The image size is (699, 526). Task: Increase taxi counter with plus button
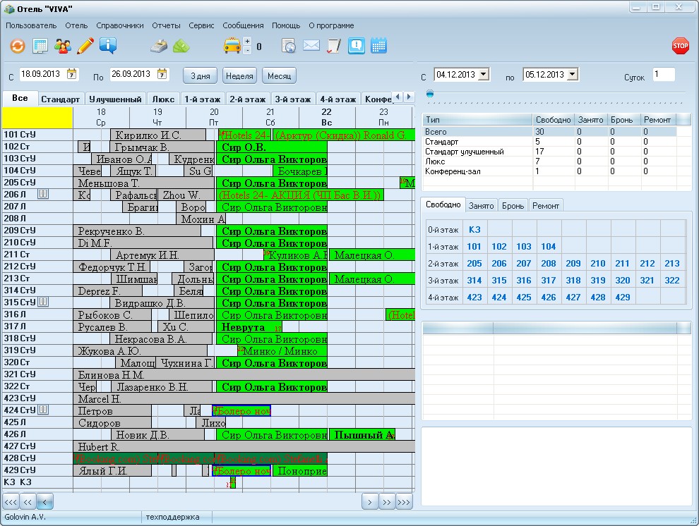[247, 42]
